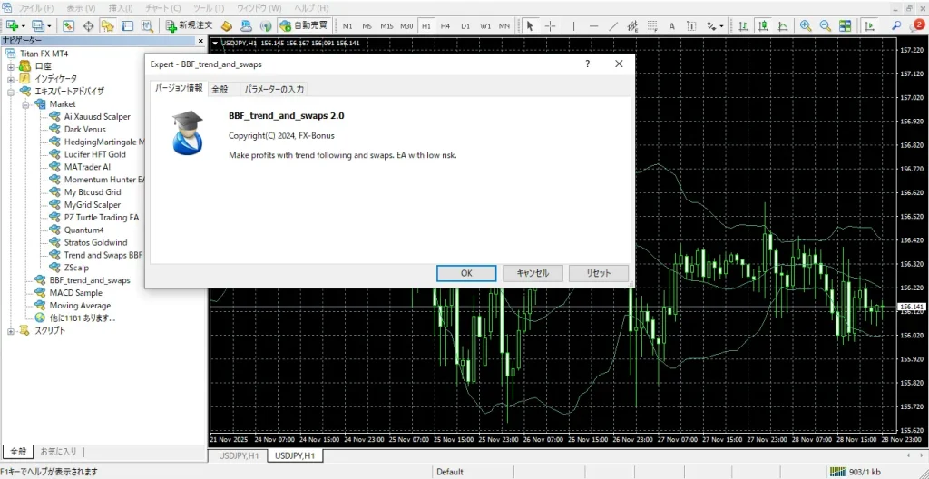Collapse the Market folder in navigator
The height and width of the screenshot is (479, 929).
coord(26,104)
